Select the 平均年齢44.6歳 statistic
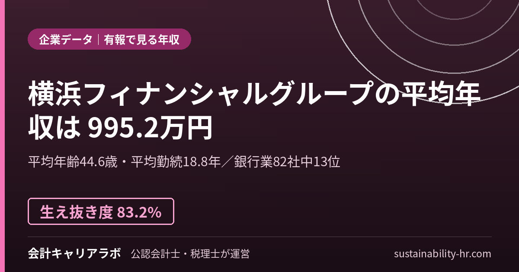The image size is (519, 272). (x=73, y=162)
